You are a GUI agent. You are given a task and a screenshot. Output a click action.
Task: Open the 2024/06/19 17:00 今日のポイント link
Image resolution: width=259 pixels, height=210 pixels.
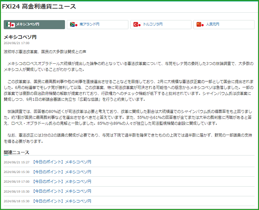coord(61,181)
